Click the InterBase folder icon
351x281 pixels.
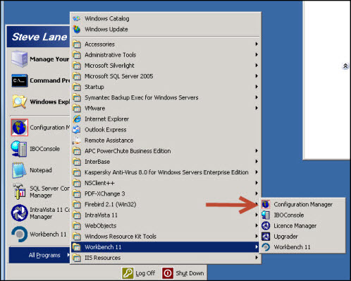pyautogui.click(x=77, y=162)
